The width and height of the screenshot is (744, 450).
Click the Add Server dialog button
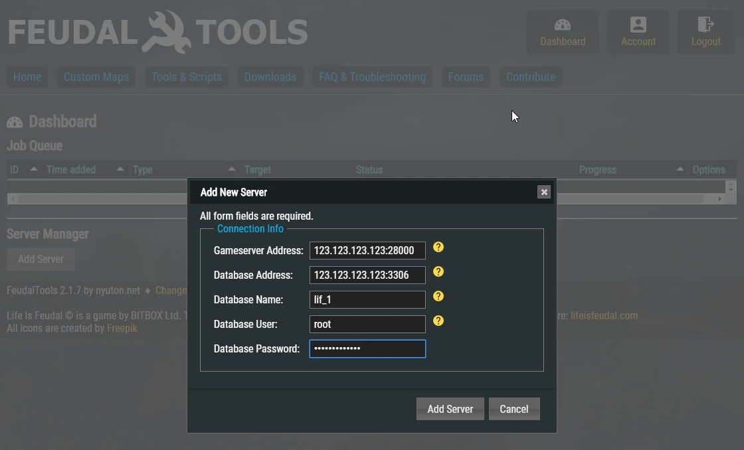(x=450, y=409)
